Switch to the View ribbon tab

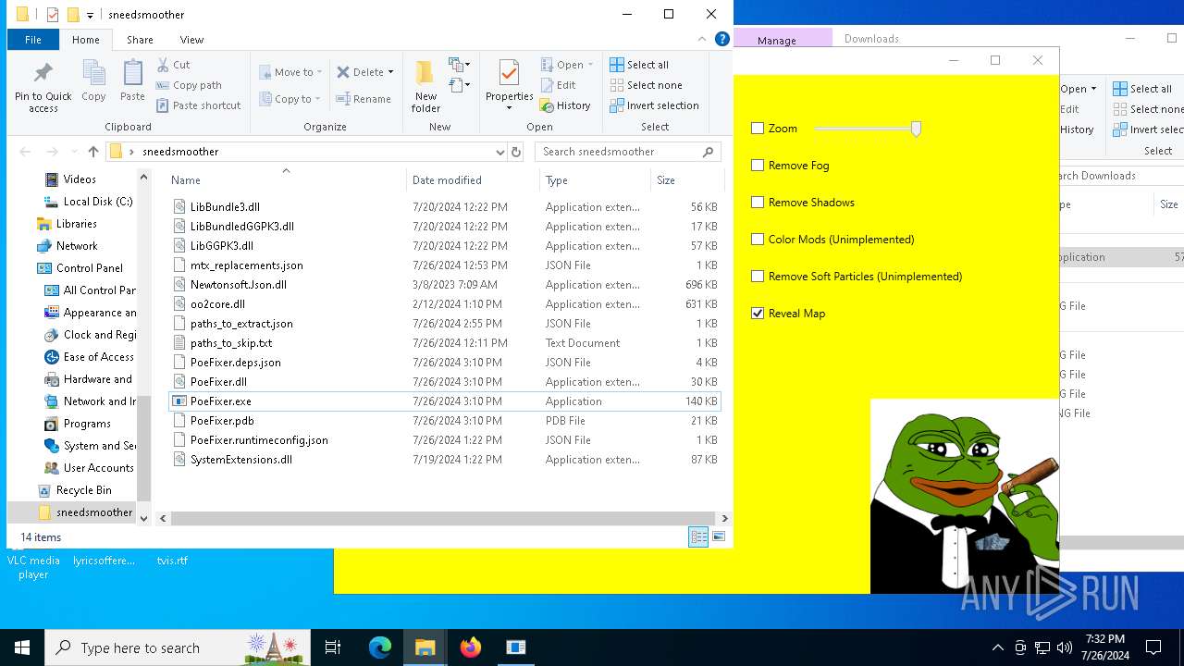point(191,40)
